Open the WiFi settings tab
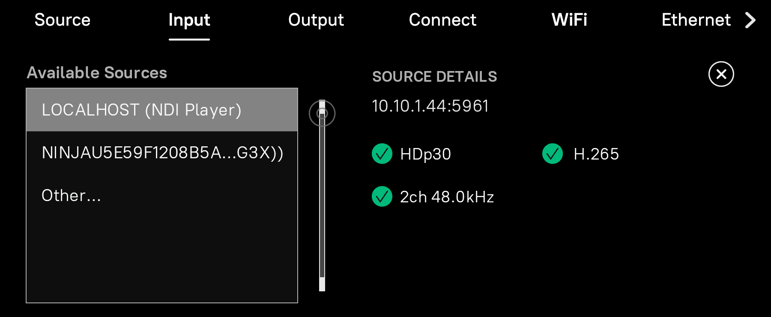This screenshot has width=771, height=317. point(570,20)
